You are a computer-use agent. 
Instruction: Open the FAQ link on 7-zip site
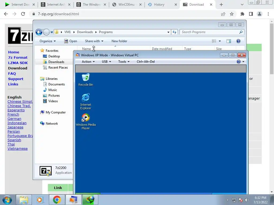coord(12,74)
